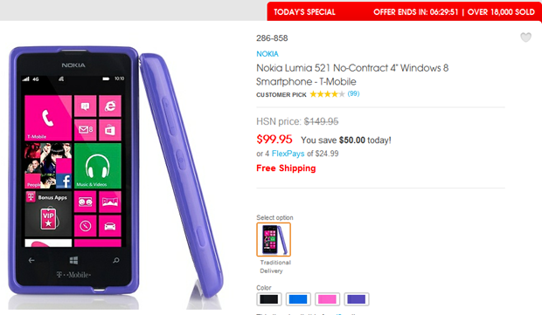Choose the black color swatch
This screenshot has height=315, width=542.
[x=269, y=299]
